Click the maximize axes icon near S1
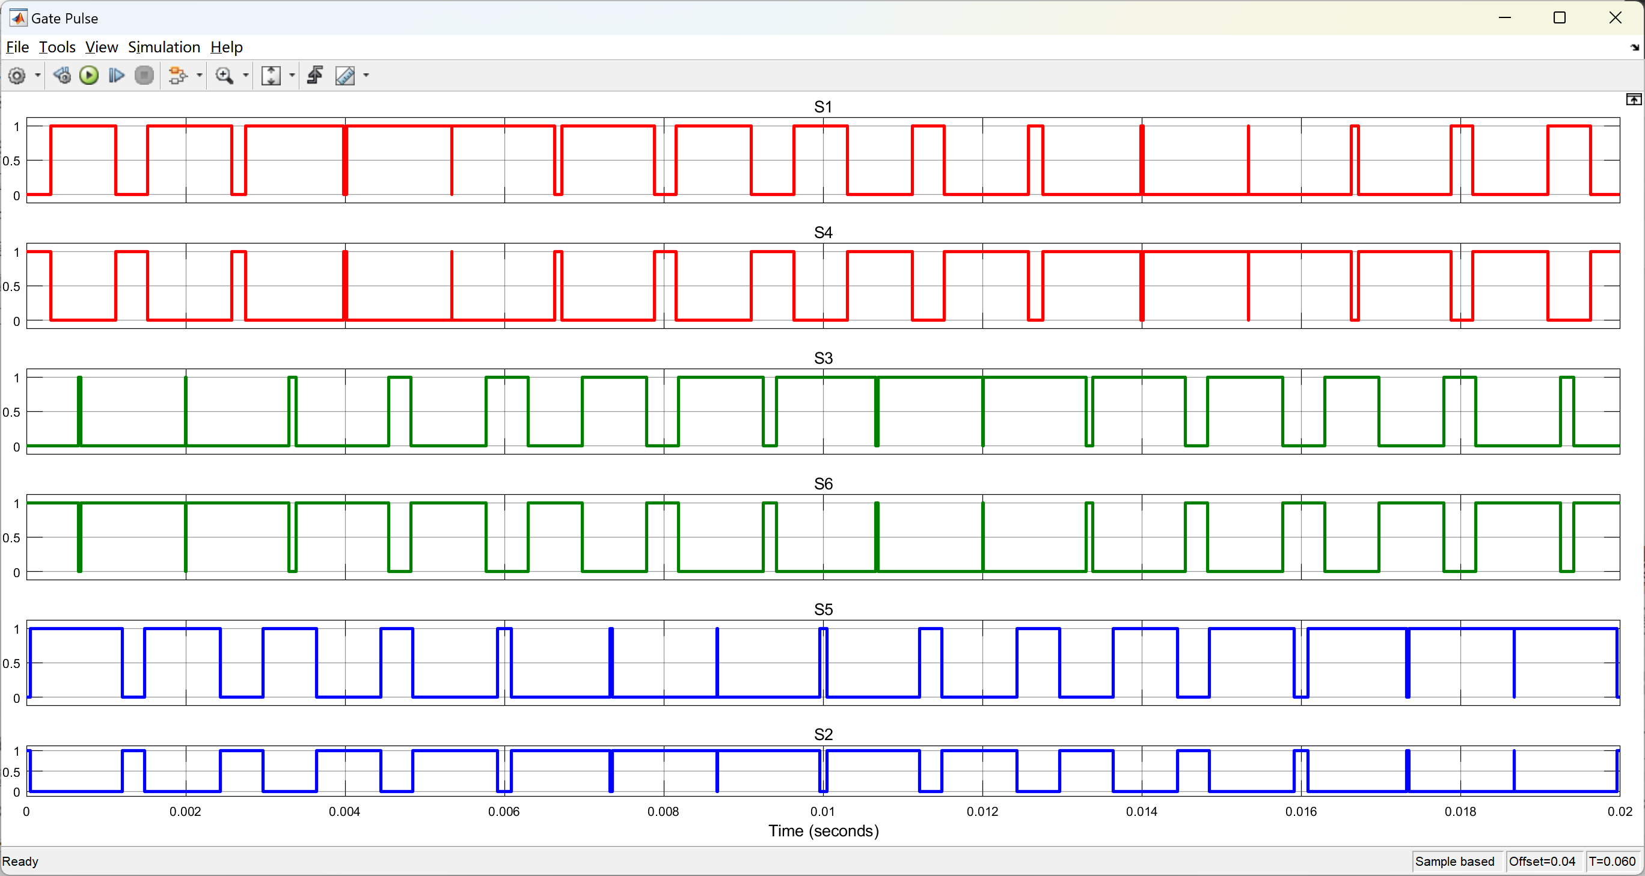 click(x=1633, y=100)
